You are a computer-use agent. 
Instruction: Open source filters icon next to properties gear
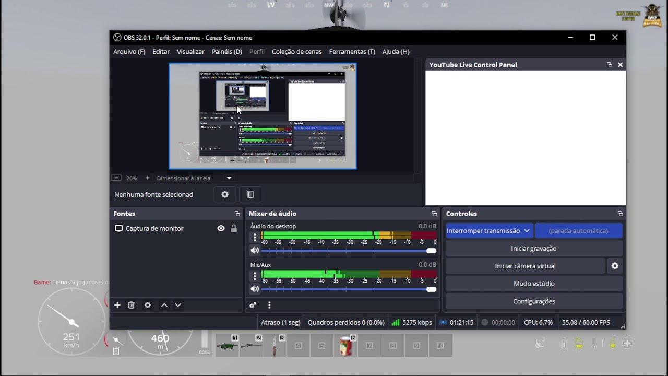pos(250,194)
